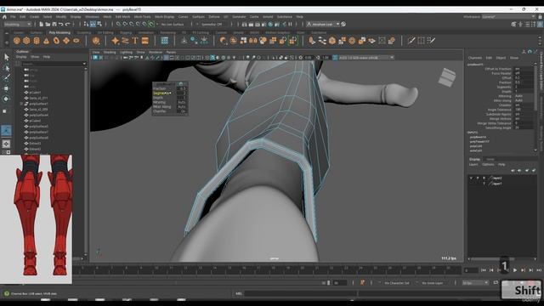Click the go to start playback button

point(484,270)
